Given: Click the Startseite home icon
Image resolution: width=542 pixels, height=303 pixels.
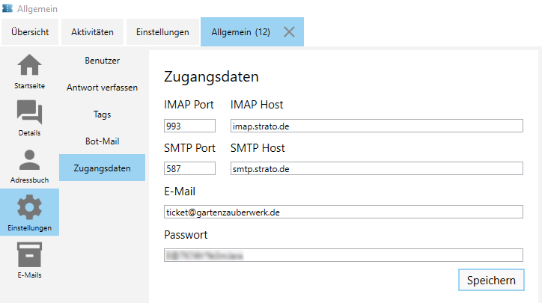Looking at the screenshot, I should pos(29,66).
